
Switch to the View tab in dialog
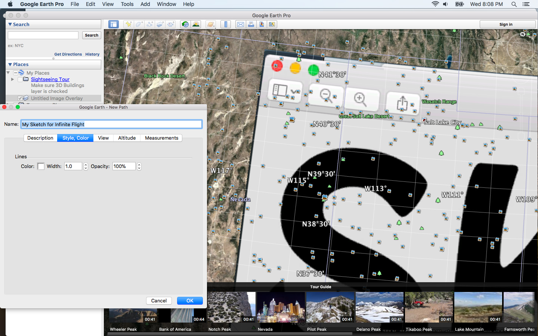click(103, 138)
